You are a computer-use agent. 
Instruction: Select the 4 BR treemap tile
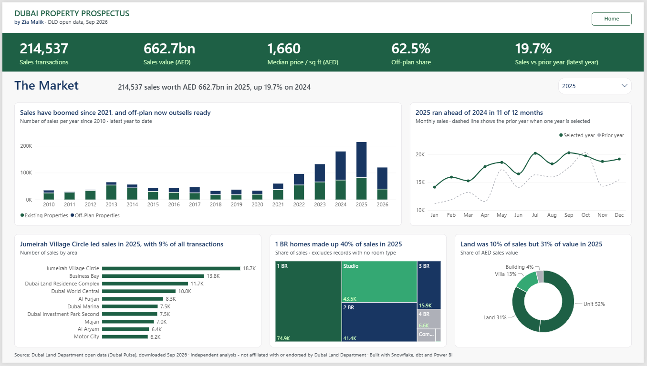click(428, 319)
